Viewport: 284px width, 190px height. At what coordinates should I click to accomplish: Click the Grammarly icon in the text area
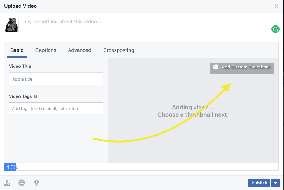coord(275,29)
